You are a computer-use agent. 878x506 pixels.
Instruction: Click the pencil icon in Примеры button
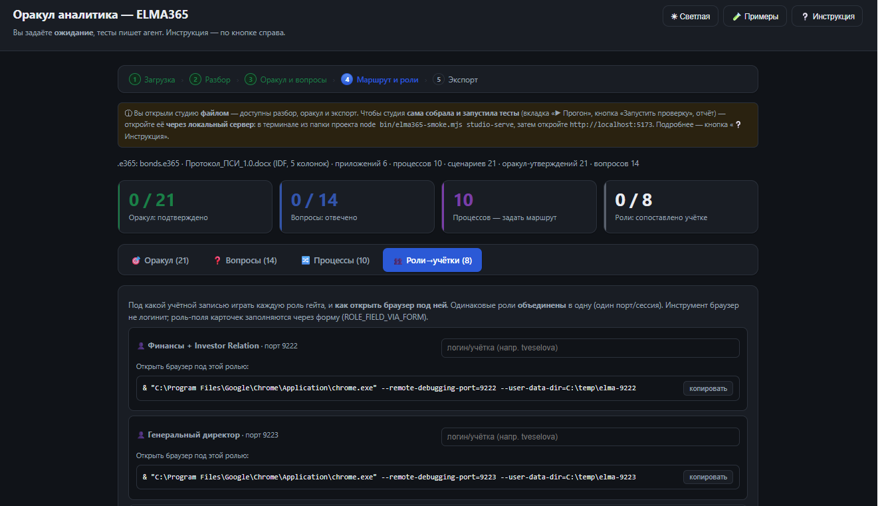(736, 16)
